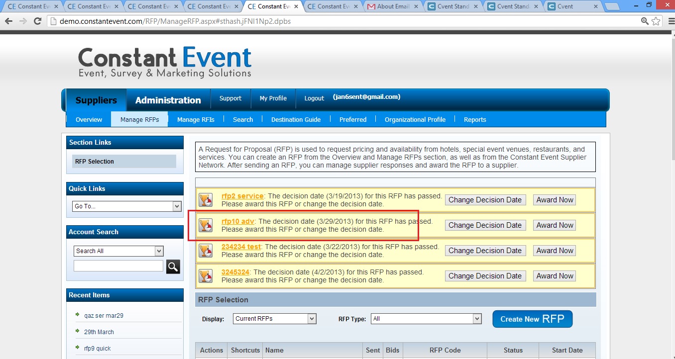
Task: Click Award Now for 3245324
Action: click(555, 276)
